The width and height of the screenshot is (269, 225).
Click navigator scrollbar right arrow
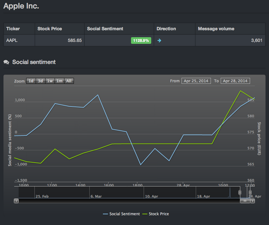point(252,201)
